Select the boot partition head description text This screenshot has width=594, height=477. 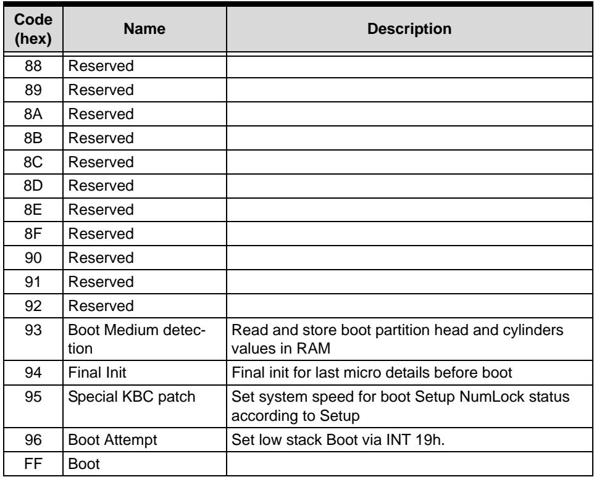(397, 339)
